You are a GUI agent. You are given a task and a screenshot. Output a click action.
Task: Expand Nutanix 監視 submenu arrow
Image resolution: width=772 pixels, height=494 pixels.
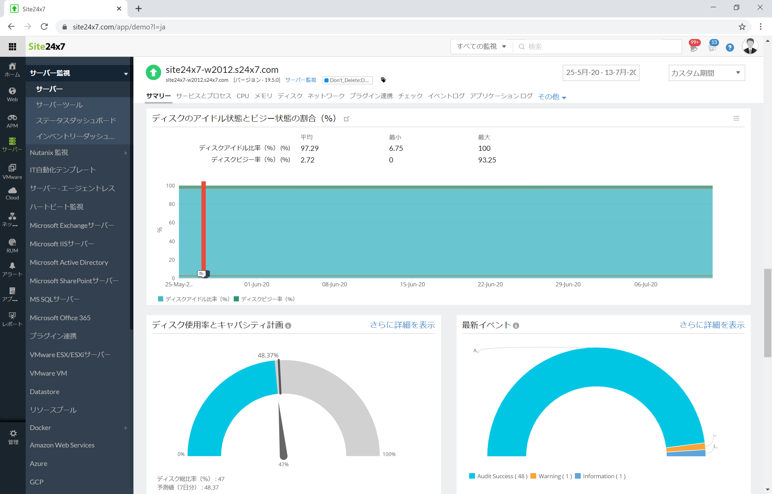click(126, 153)
